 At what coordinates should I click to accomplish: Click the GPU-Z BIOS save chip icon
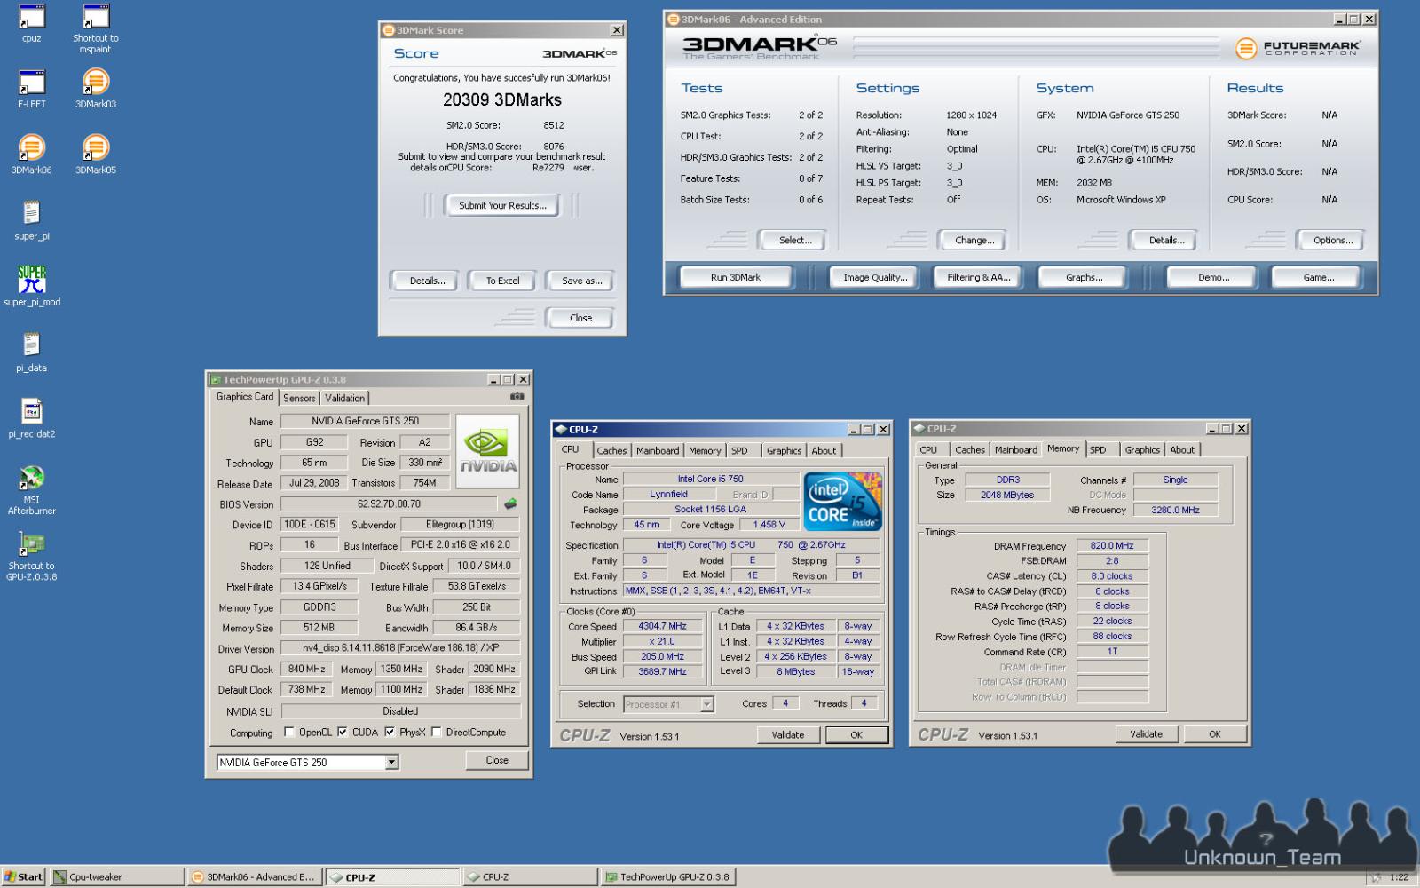coord(510,503)
